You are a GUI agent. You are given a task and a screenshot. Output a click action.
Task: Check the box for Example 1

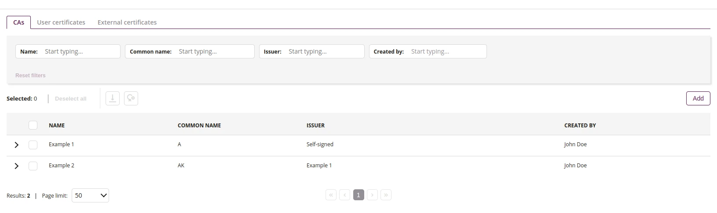[33, 145]
